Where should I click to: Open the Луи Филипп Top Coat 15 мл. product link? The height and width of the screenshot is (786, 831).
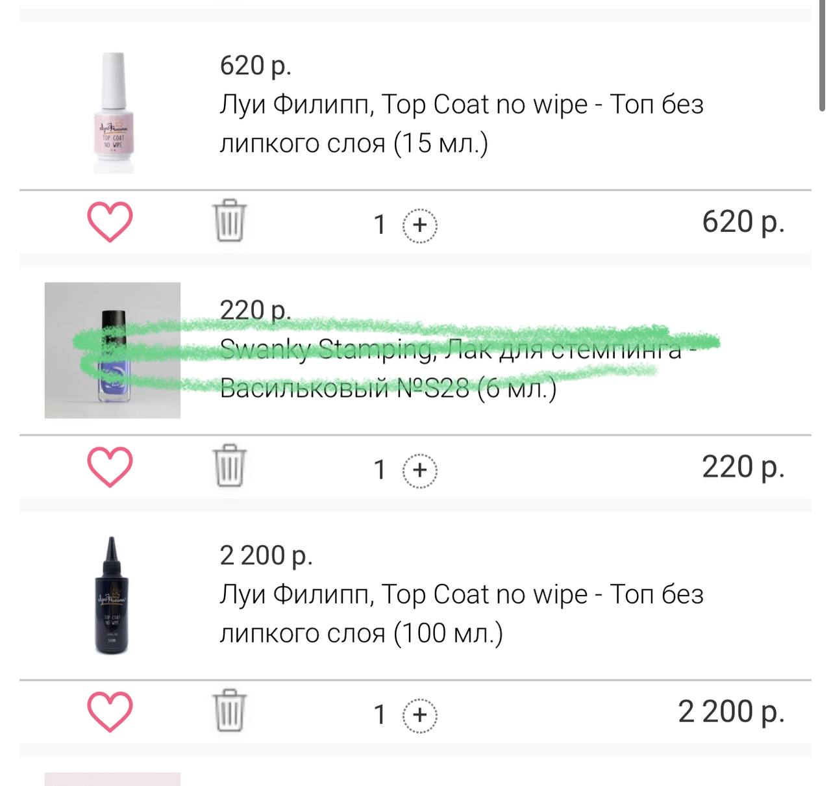(x=462, y=123)
